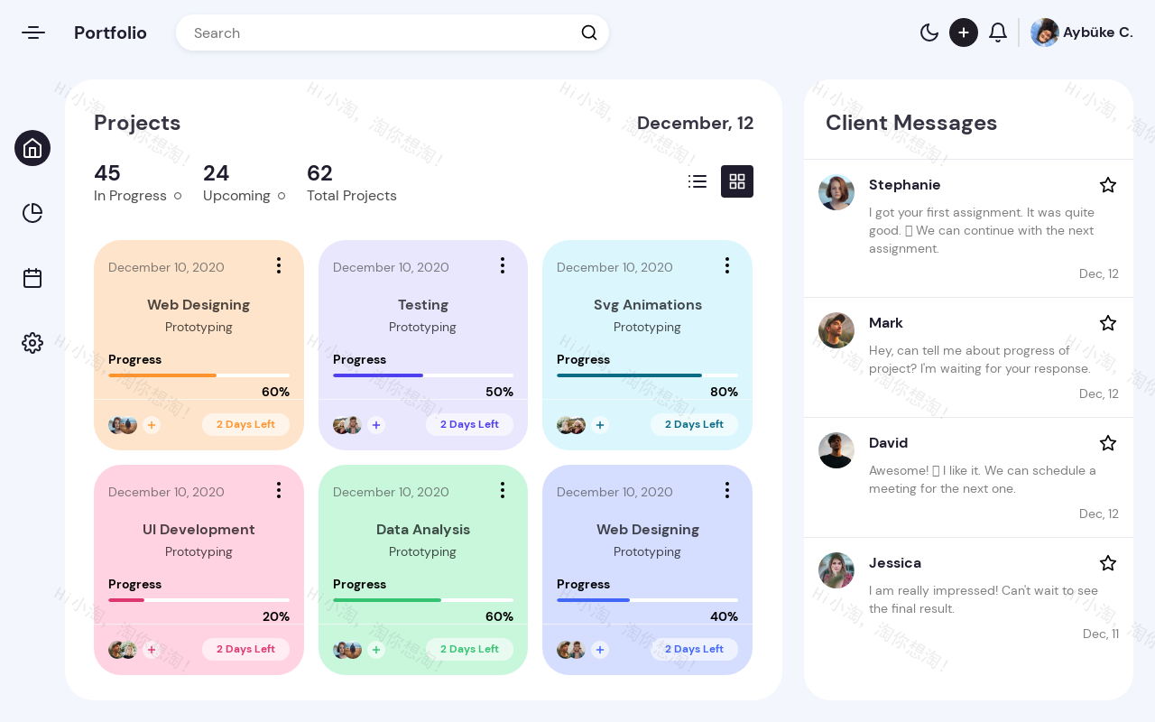
Task: Toggle dark mode with moon icon
Action: (x=929, y=32)
